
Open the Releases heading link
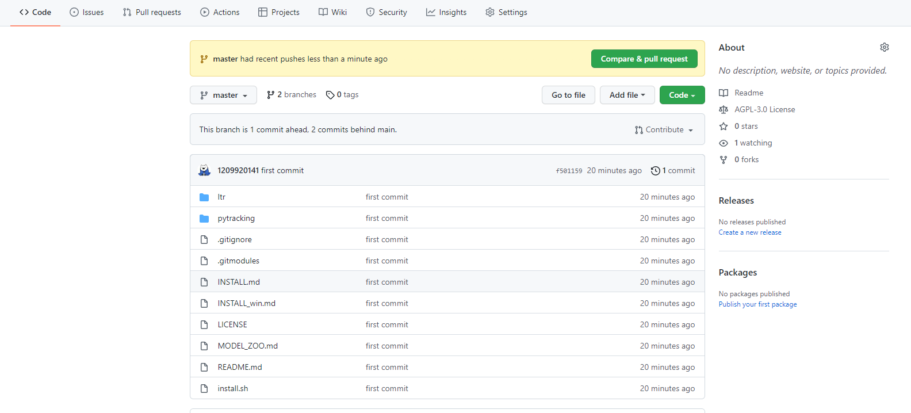coord(736,200)
